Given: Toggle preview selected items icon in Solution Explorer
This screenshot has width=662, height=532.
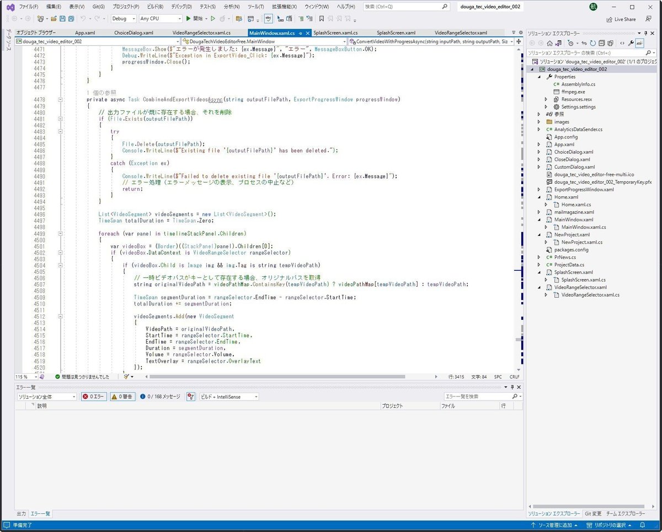Looking at the screenshot, I should pyautogui.click(x=640, y=43).
